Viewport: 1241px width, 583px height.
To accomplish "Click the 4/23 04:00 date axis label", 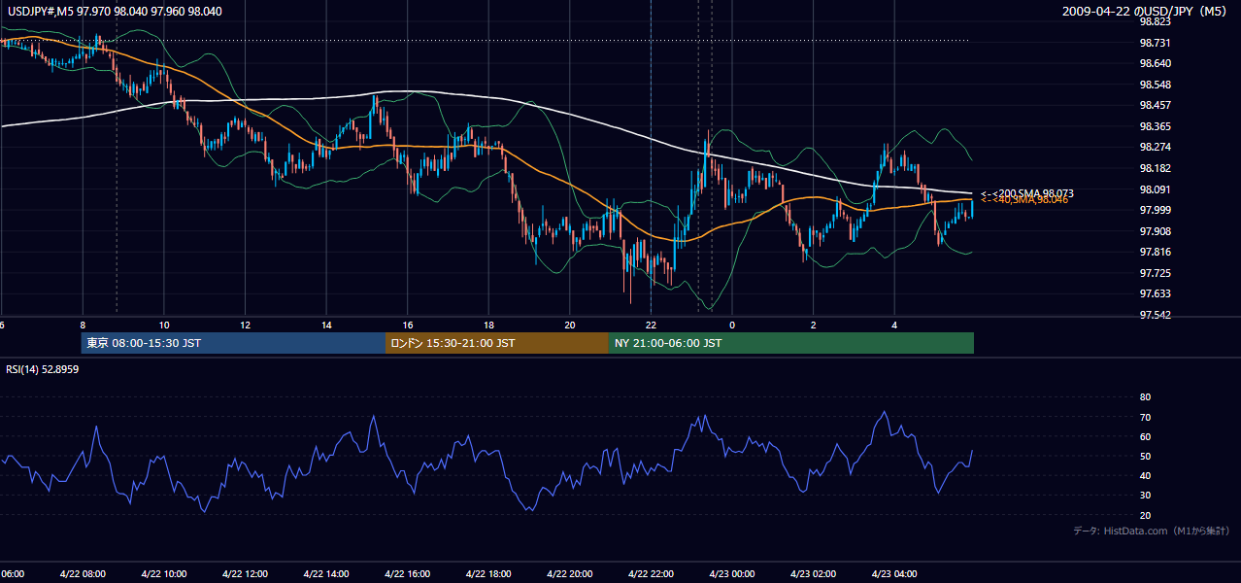I will (894, 573).
